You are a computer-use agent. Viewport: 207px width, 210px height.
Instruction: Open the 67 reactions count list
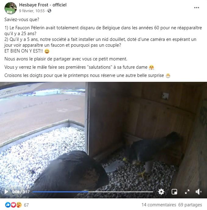click(26, 205)
